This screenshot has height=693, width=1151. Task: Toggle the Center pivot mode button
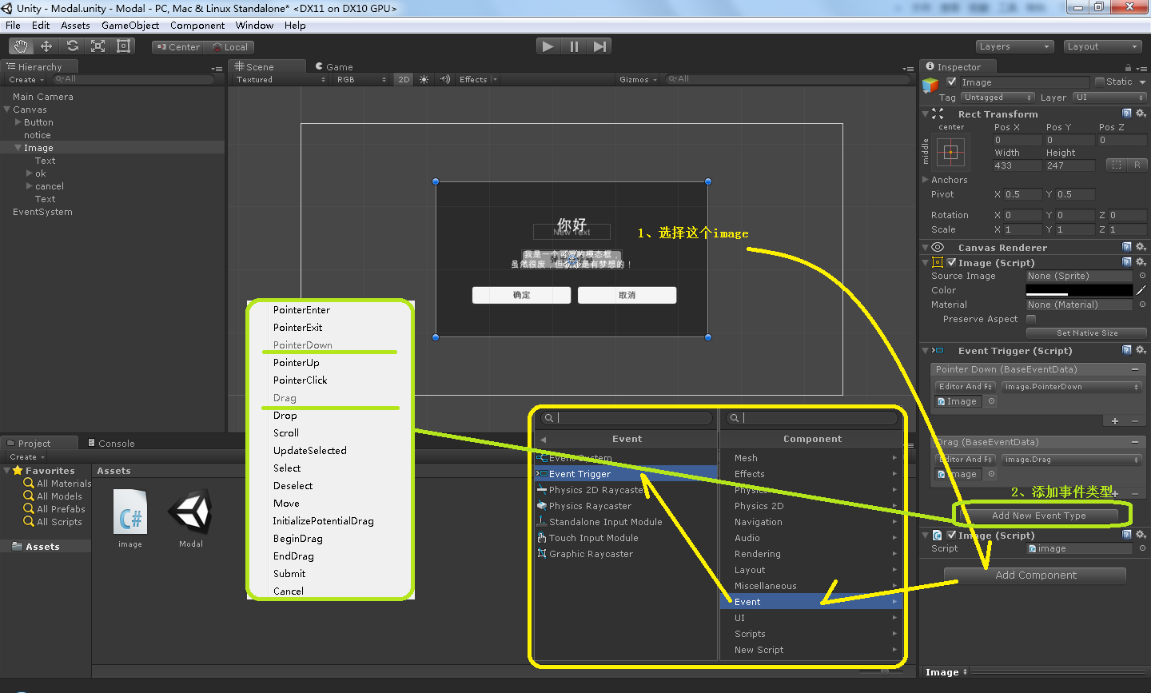coord(177,47)
